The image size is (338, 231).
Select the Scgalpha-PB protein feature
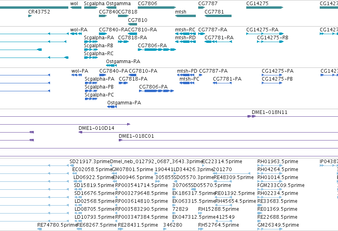pyautogui.click(x=91, y=91)
